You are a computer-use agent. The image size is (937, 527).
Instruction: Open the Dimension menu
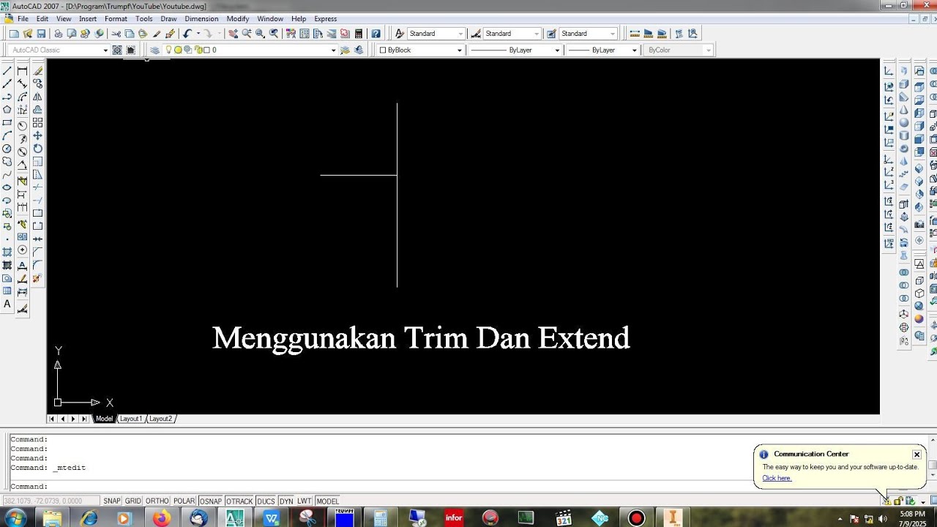tap(201, 19)
